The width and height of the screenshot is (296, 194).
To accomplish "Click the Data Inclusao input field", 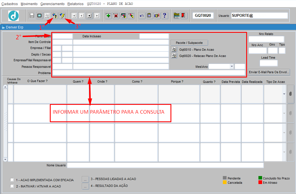I will click(154, 36).
